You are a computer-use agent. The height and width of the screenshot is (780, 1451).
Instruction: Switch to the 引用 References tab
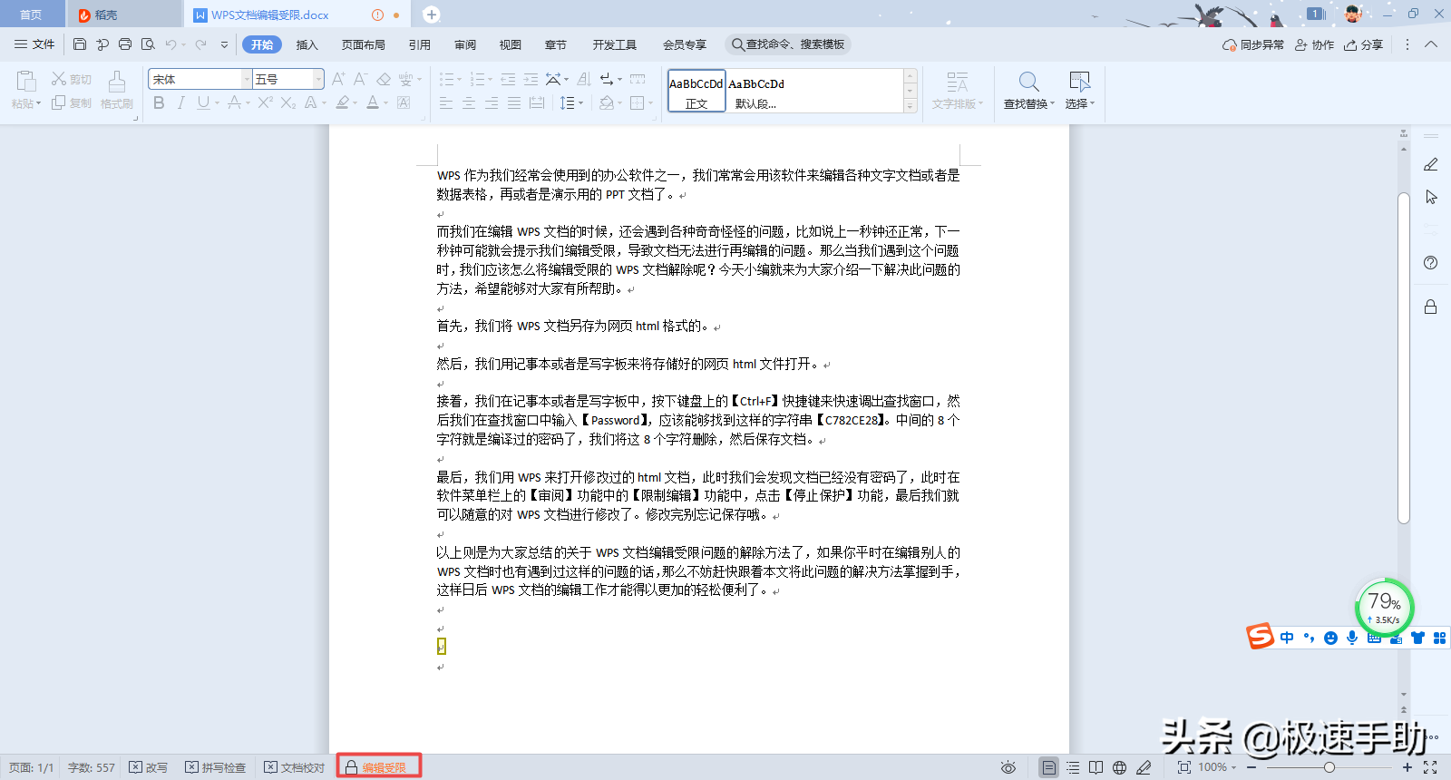(420, 44)
